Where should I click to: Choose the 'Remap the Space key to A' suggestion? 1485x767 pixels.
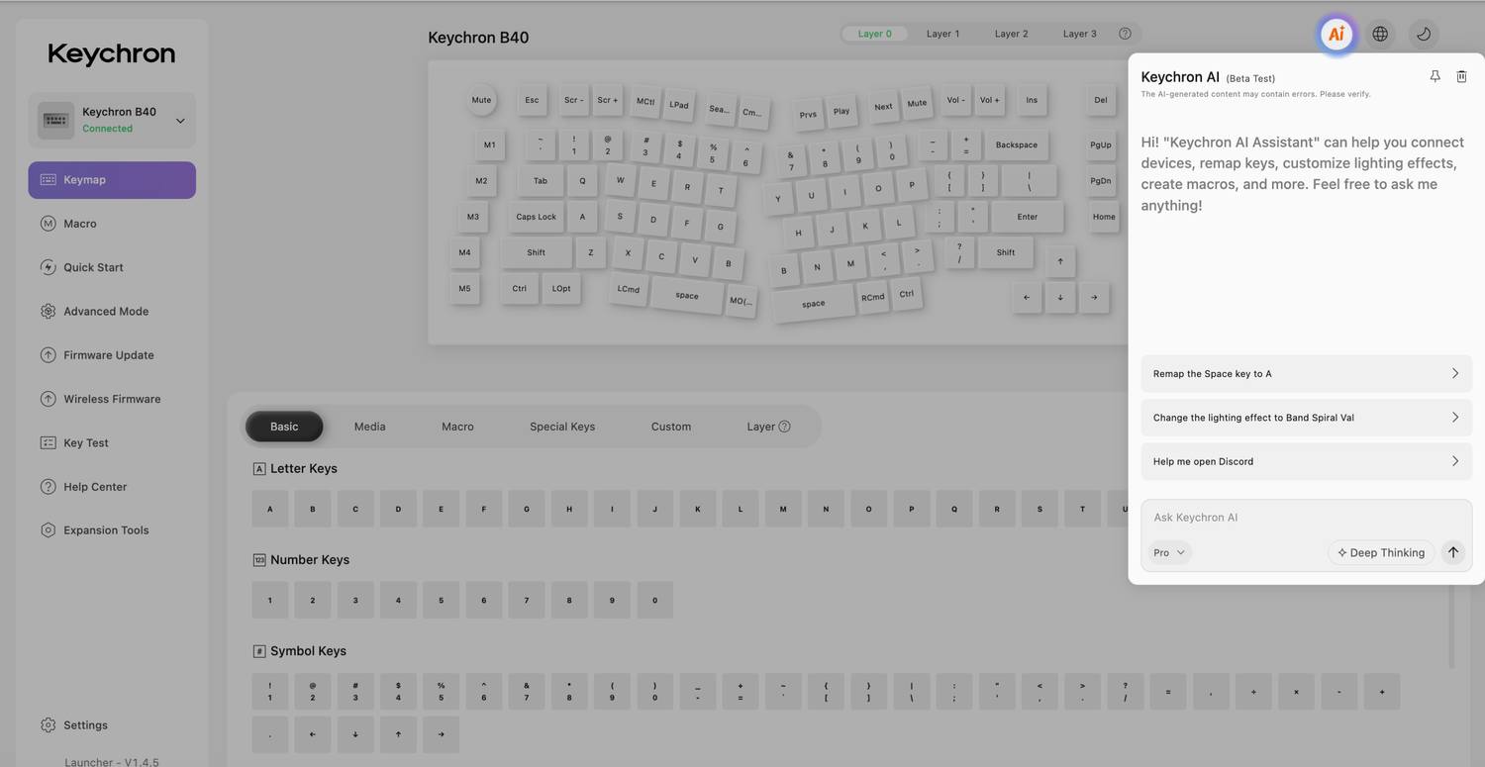1306,373
